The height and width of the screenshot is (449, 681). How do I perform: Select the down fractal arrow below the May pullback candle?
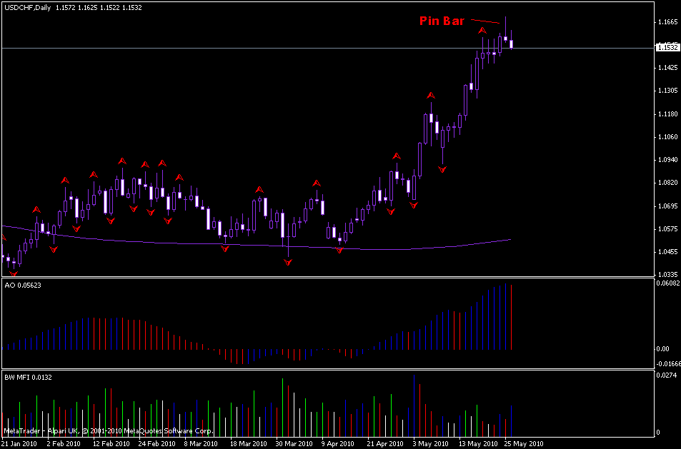click(x=442, y=169)
